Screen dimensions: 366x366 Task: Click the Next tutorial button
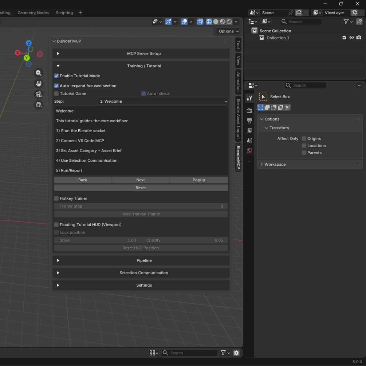click(x=141, y=180)
